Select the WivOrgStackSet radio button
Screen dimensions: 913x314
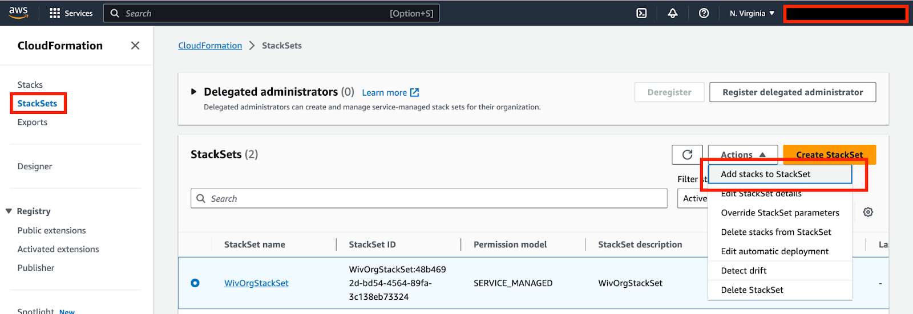(x=195, y=283)
